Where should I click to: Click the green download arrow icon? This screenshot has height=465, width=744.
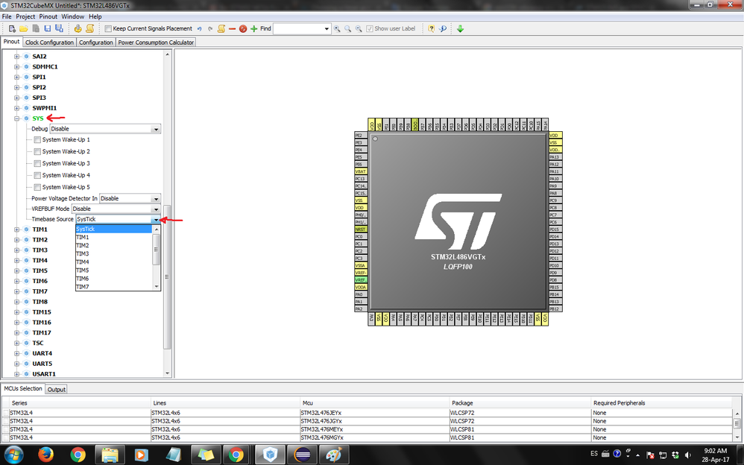pos(460,28)
